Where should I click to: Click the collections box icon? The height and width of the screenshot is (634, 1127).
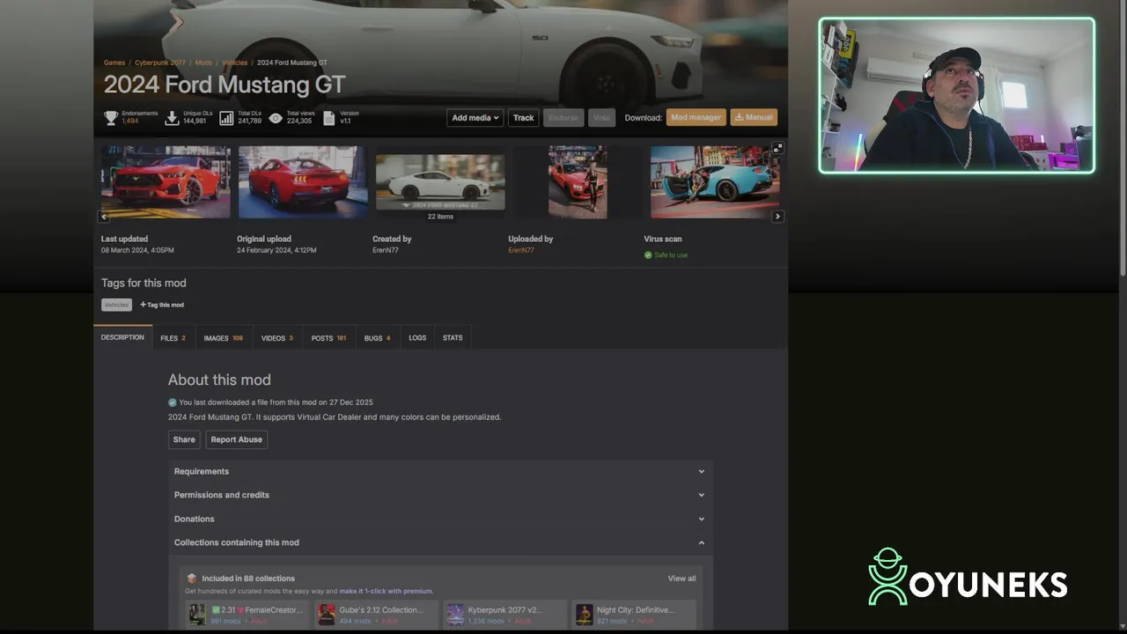click(192, 579)
